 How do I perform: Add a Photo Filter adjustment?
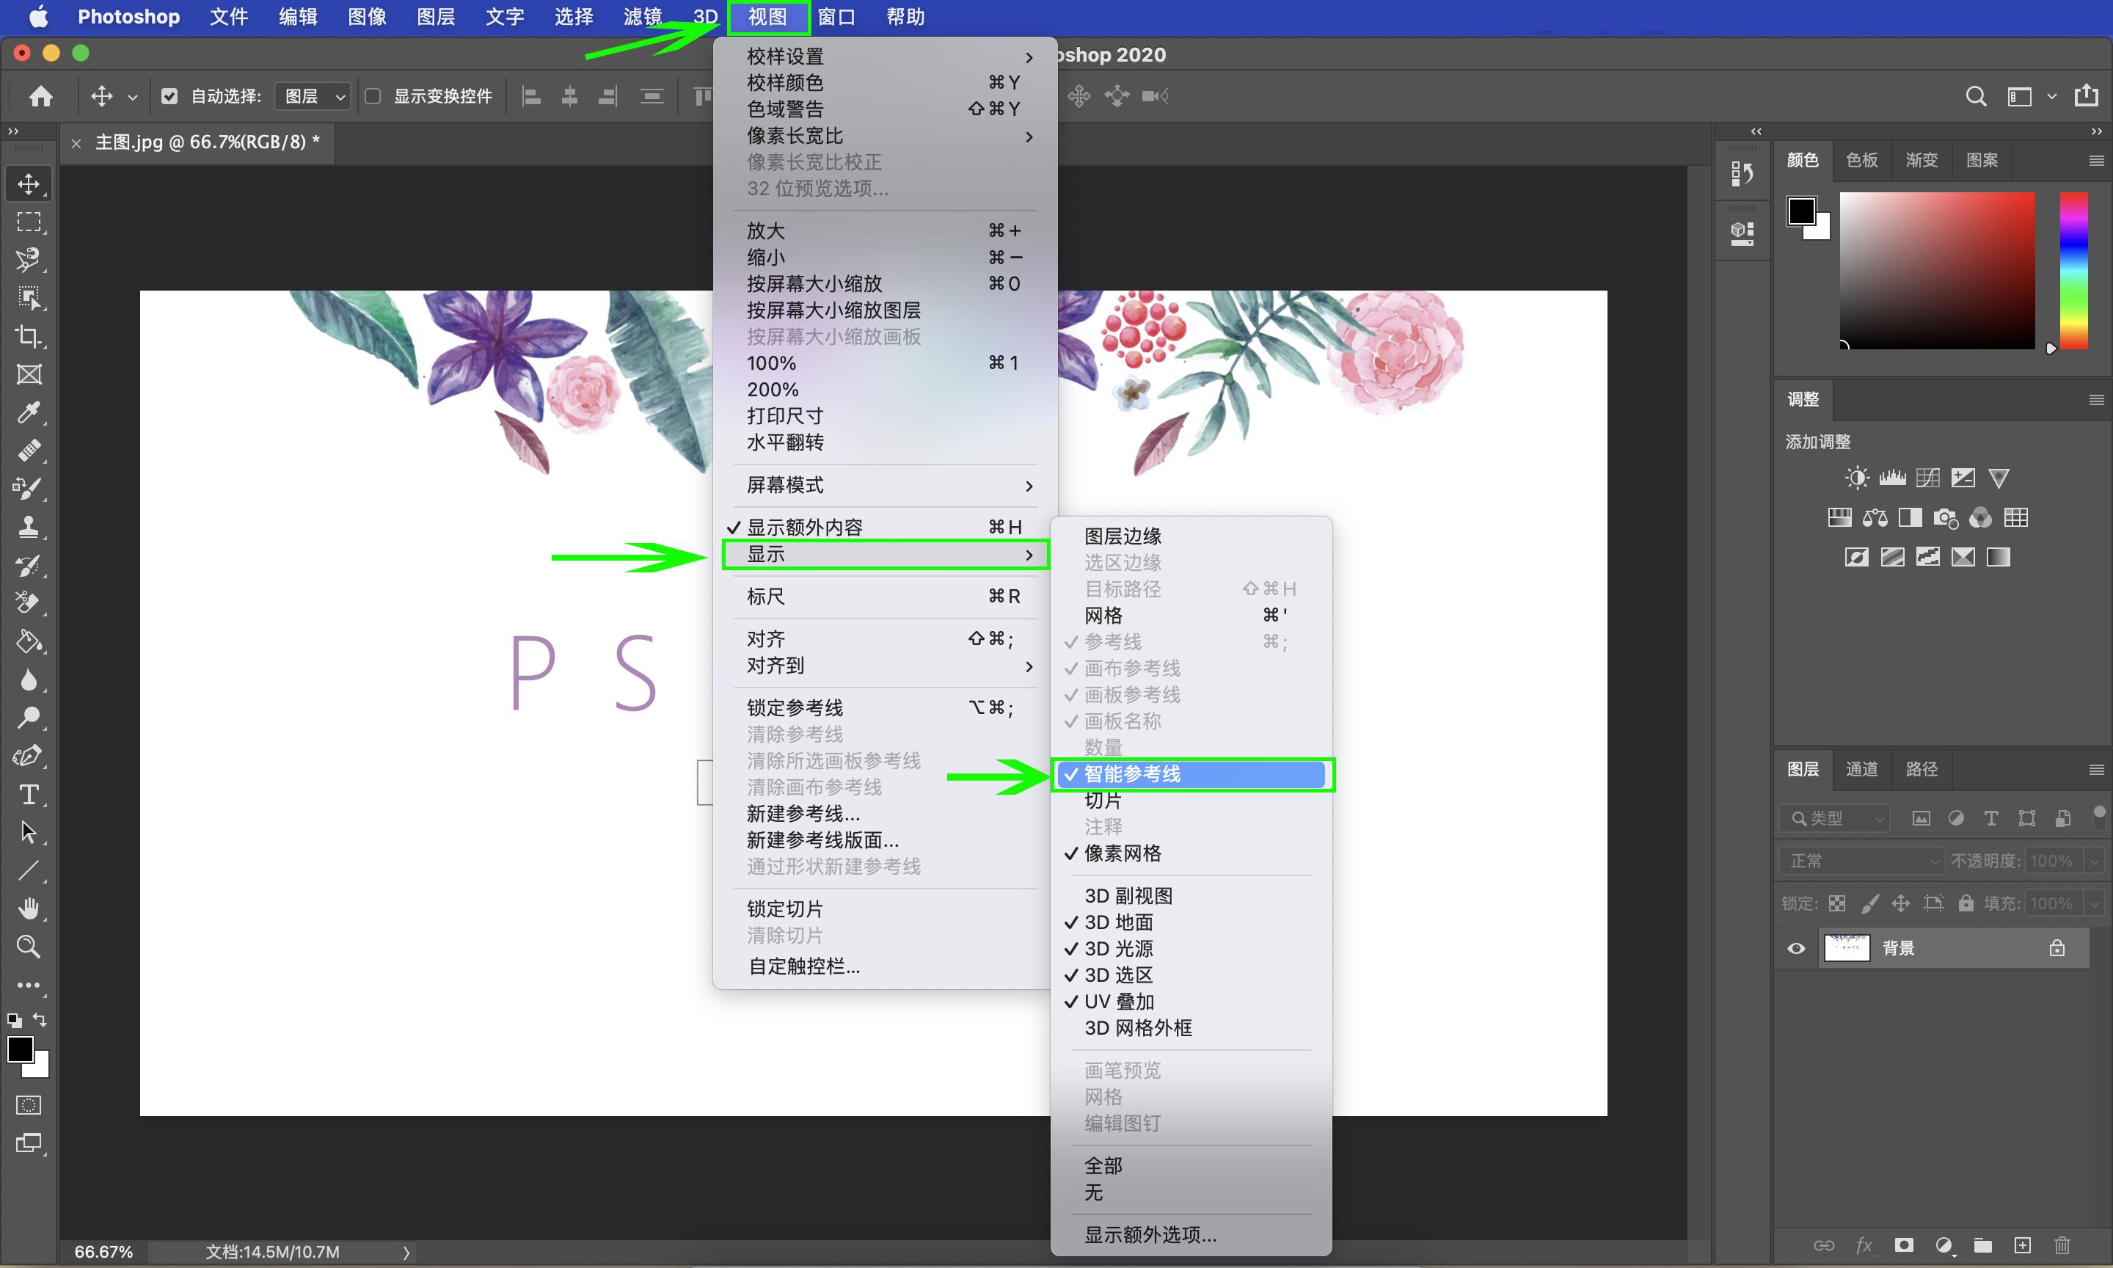1946,517
